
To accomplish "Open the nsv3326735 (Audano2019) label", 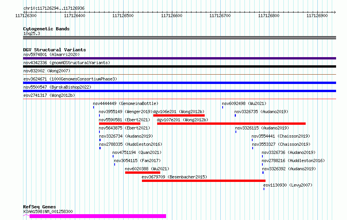I will pyautogui.click(x=261, y=112).
